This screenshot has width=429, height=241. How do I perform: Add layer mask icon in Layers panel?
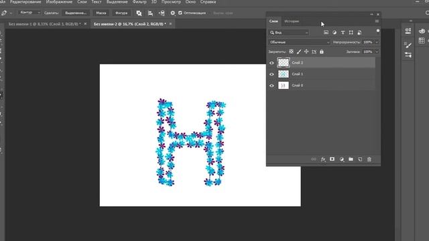pos(332,159)
